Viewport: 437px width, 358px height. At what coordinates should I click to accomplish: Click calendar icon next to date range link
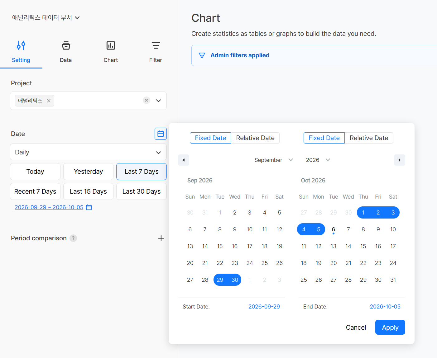[x=89, y=207]
